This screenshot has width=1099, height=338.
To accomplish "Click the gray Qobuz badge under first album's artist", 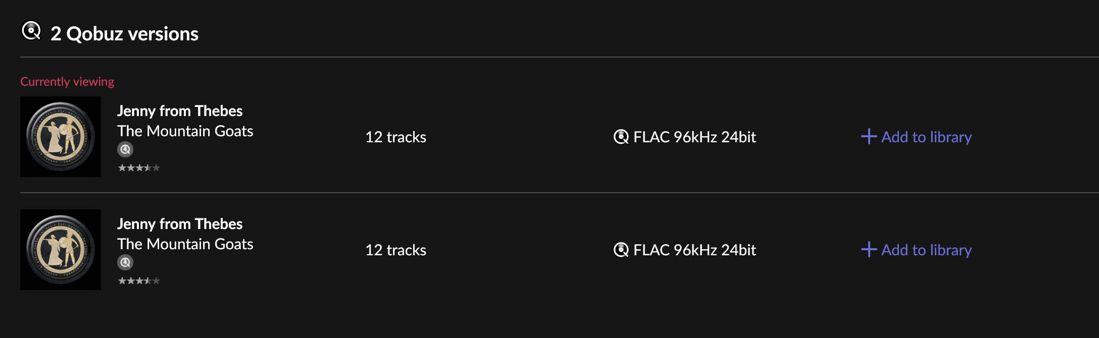I will [125, 149].
